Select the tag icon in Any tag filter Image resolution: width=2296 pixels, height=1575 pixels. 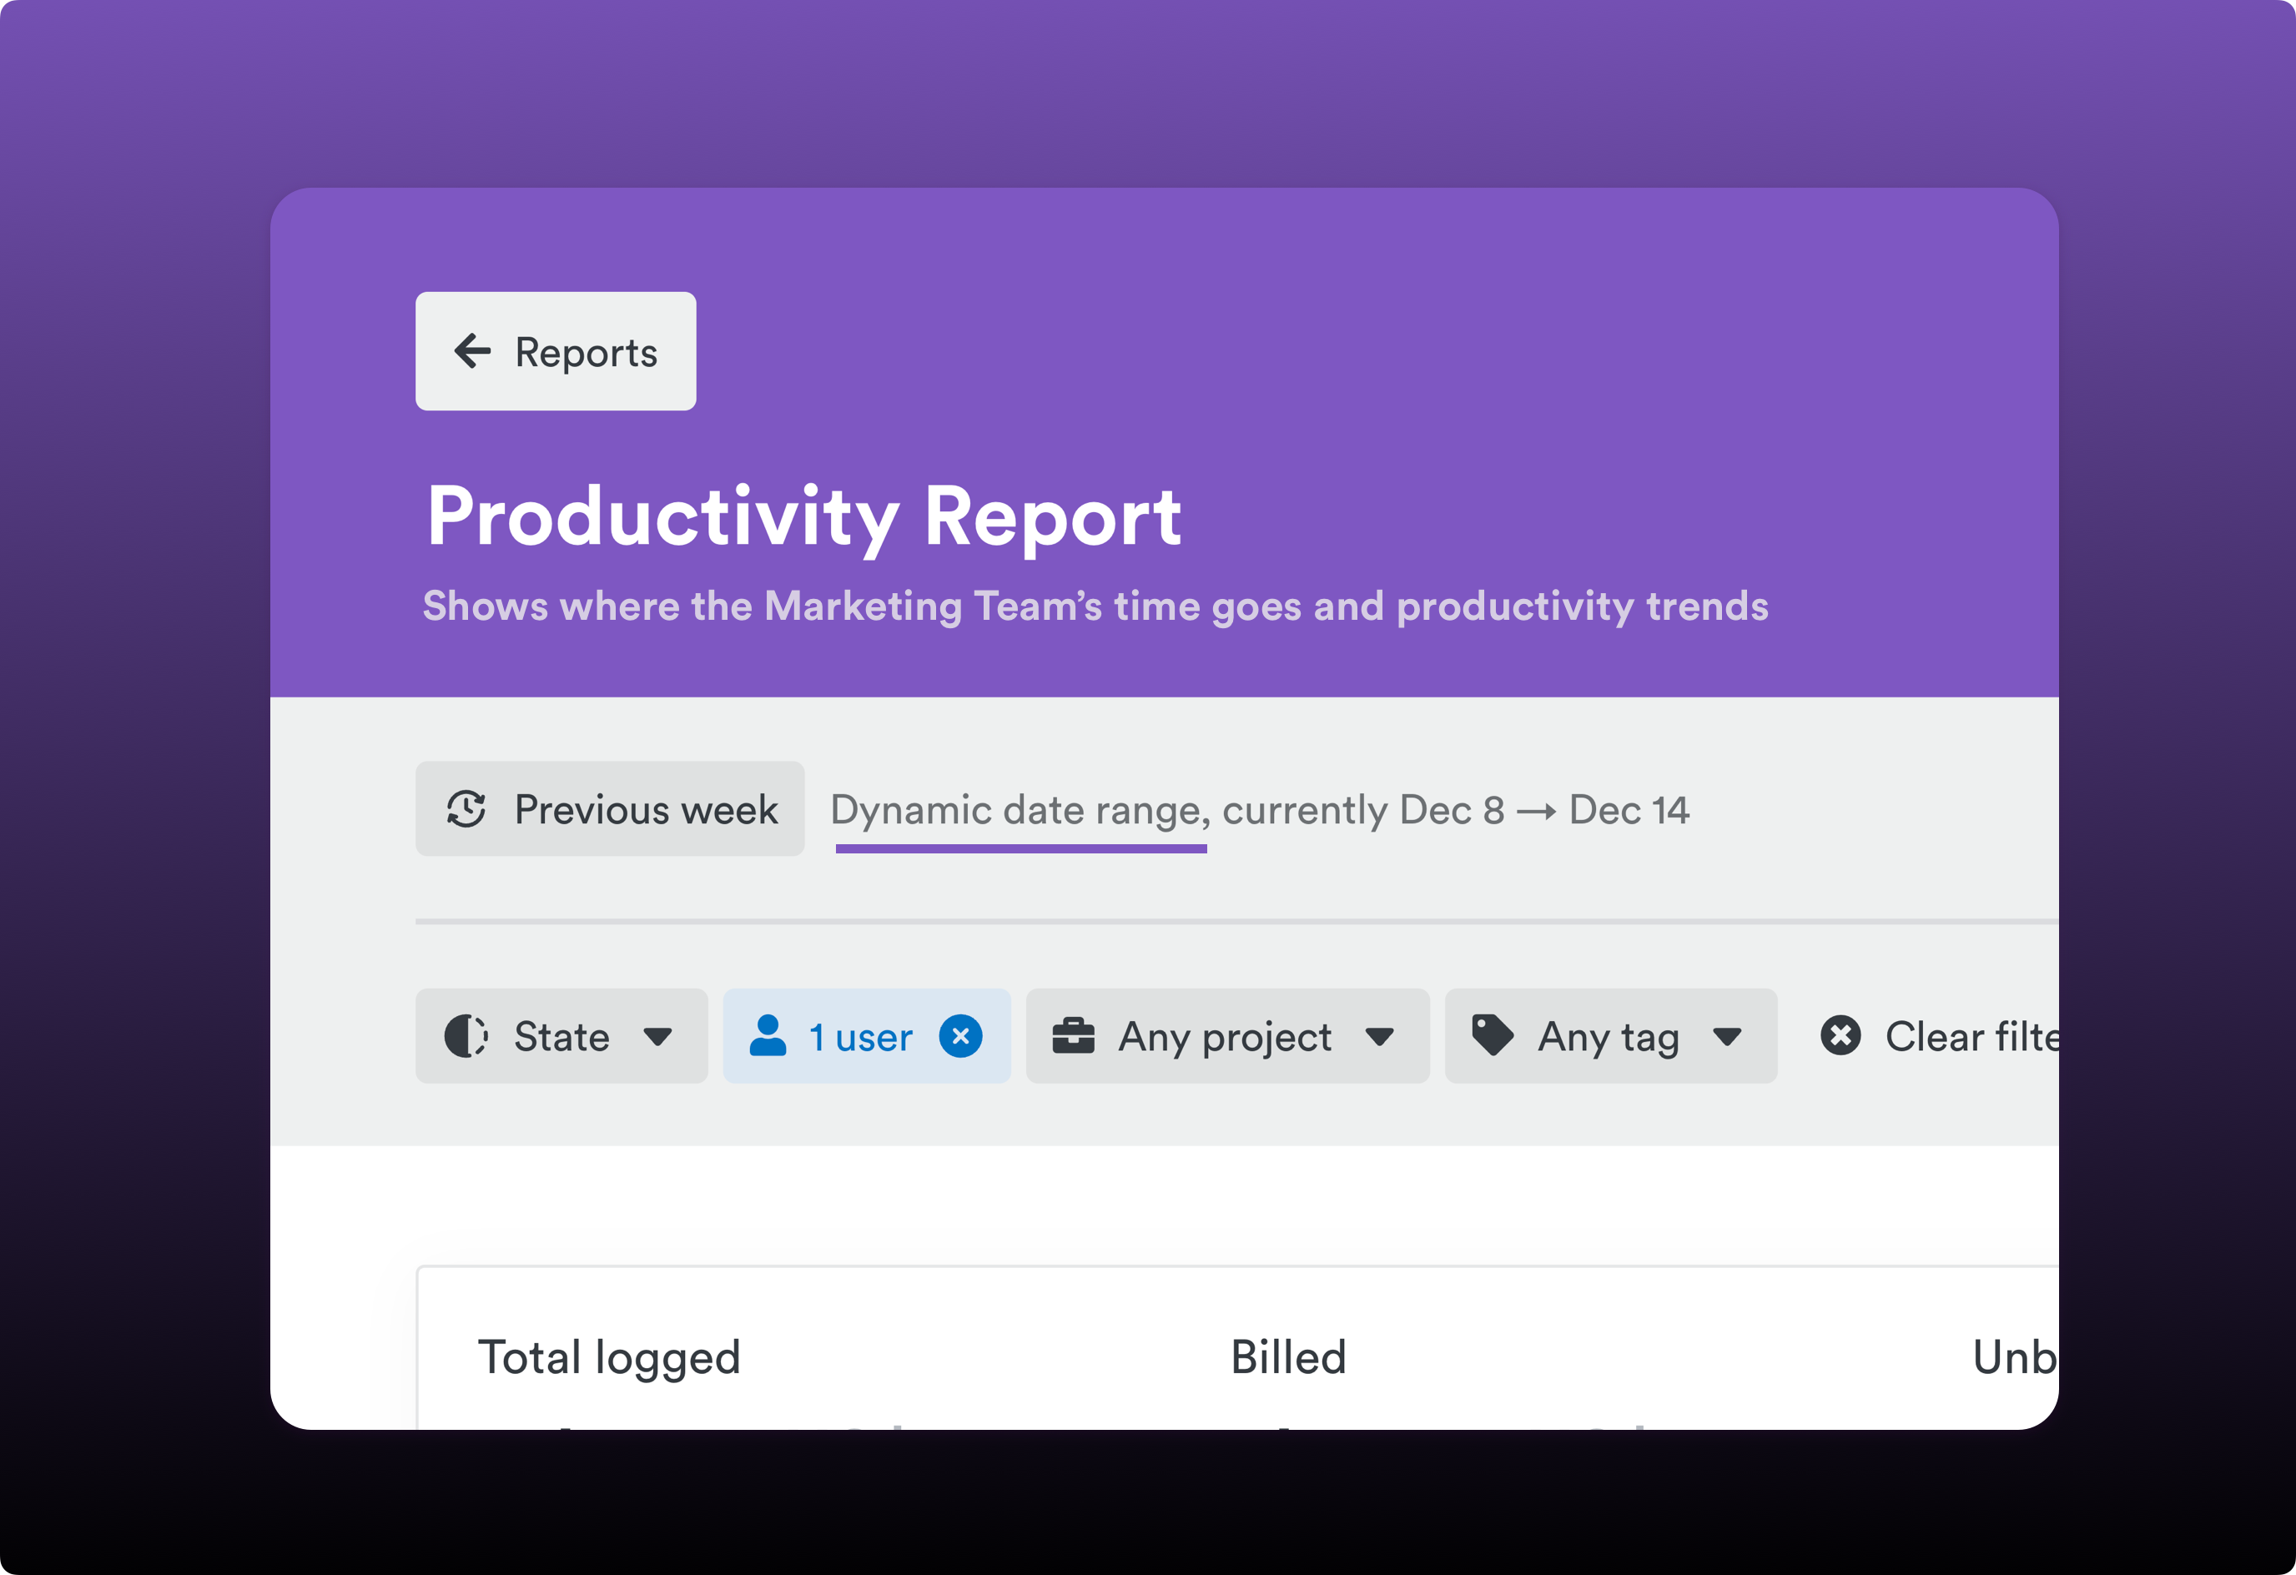point(1492,1036)
